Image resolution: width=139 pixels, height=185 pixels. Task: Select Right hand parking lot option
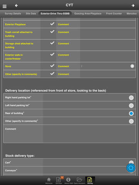[x=131, y=98]
